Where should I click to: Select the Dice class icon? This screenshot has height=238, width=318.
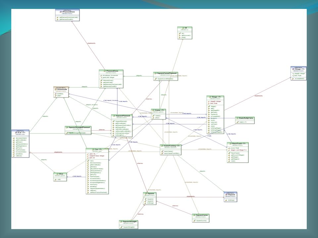(x=57, y=174)
